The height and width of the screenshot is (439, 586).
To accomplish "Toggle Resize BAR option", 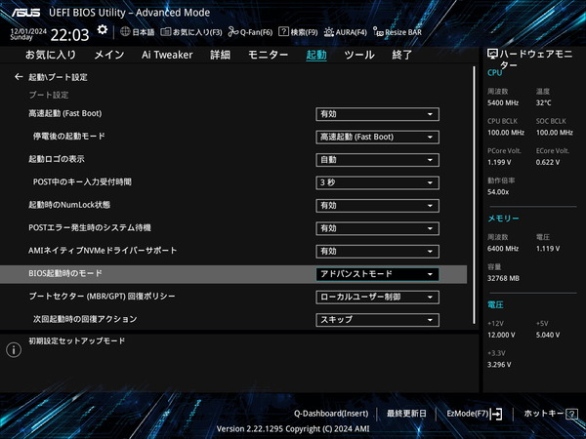I will pyautogui.click(x=398, y=32).
